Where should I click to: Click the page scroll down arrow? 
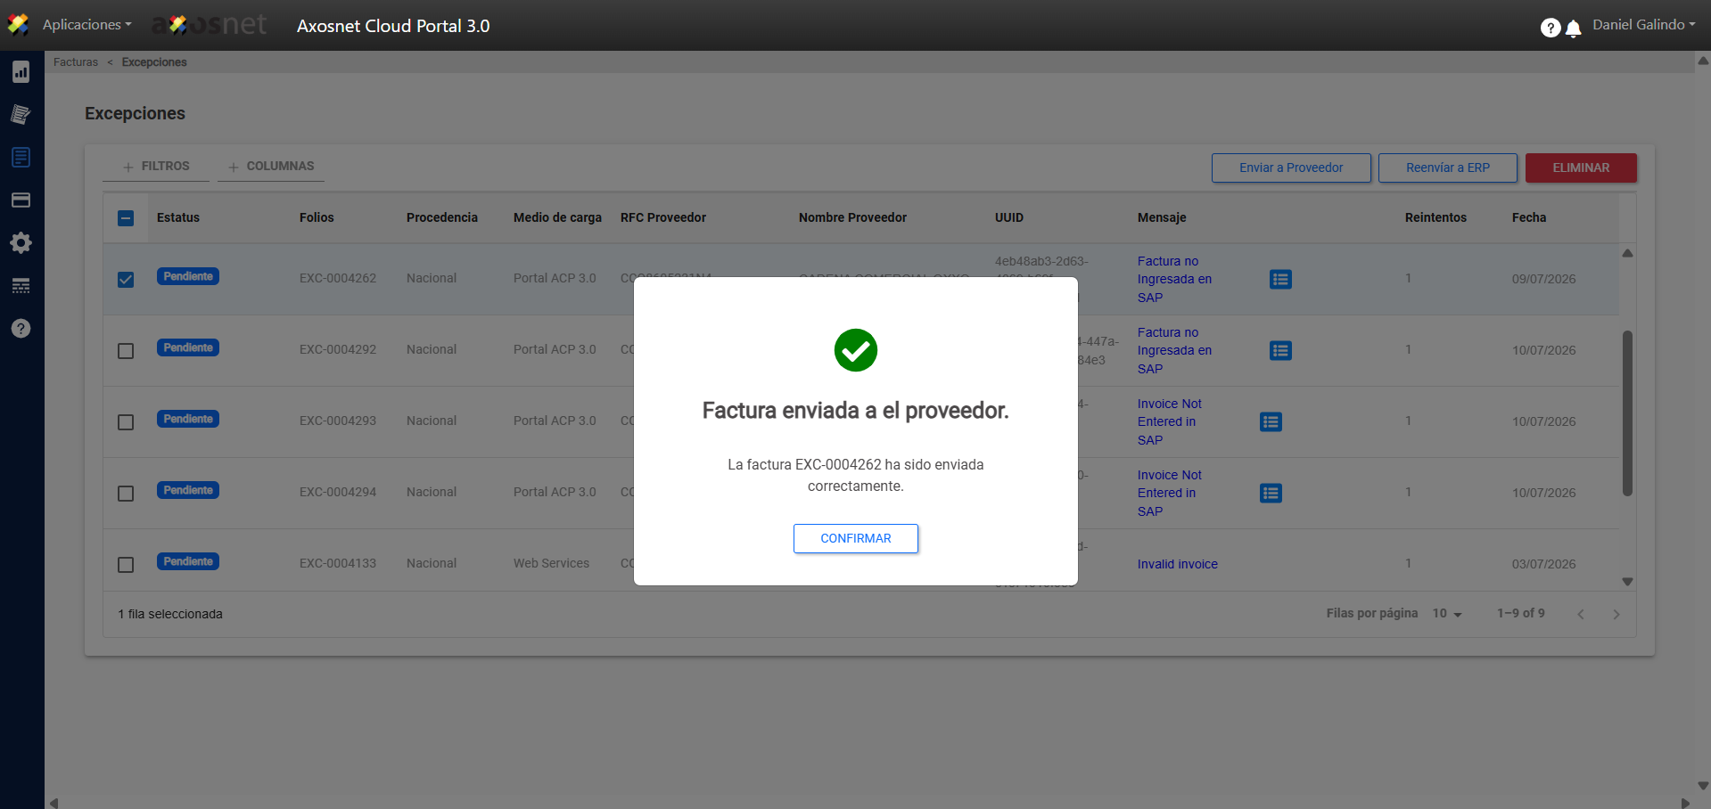coord(1703,786)
